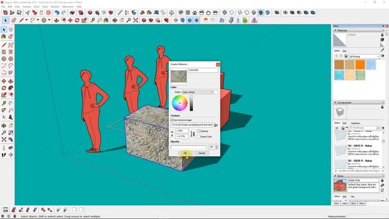
Task: Open Arc tool dropdown arrow in toolbar
Action: coord(38,20)
